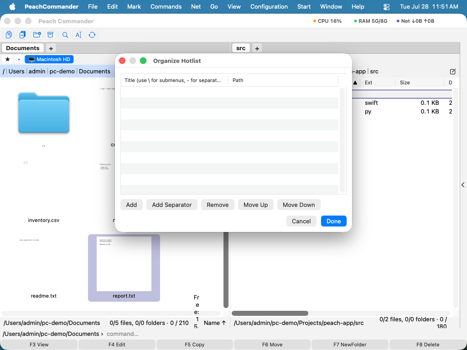Open the Help menu
Viewport: 467px width, 350px height.
[x=358, y=6]
